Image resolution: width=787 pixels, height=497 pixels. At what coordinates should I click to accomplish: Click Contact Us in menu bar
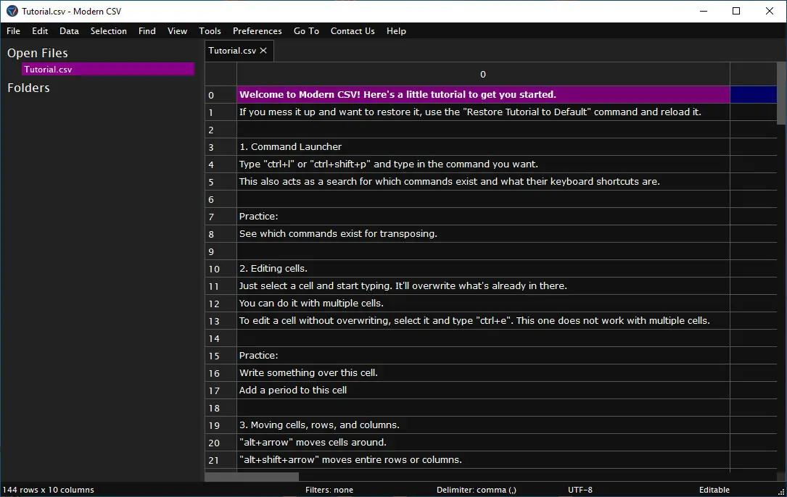(x=353, y=31)
